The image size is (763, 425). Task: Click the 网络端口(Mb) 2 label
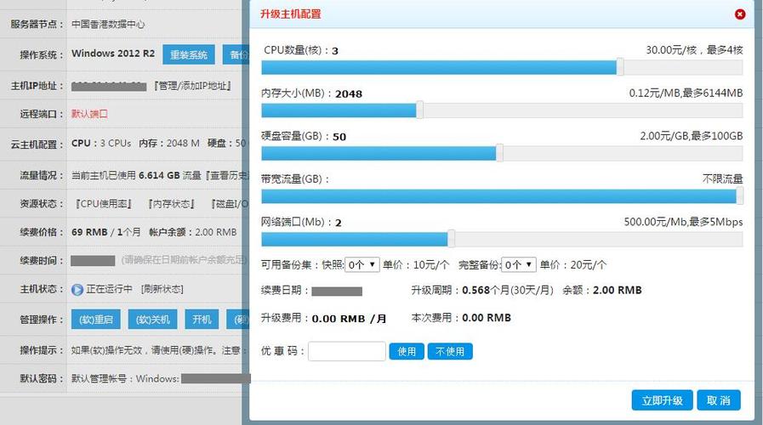301,222
